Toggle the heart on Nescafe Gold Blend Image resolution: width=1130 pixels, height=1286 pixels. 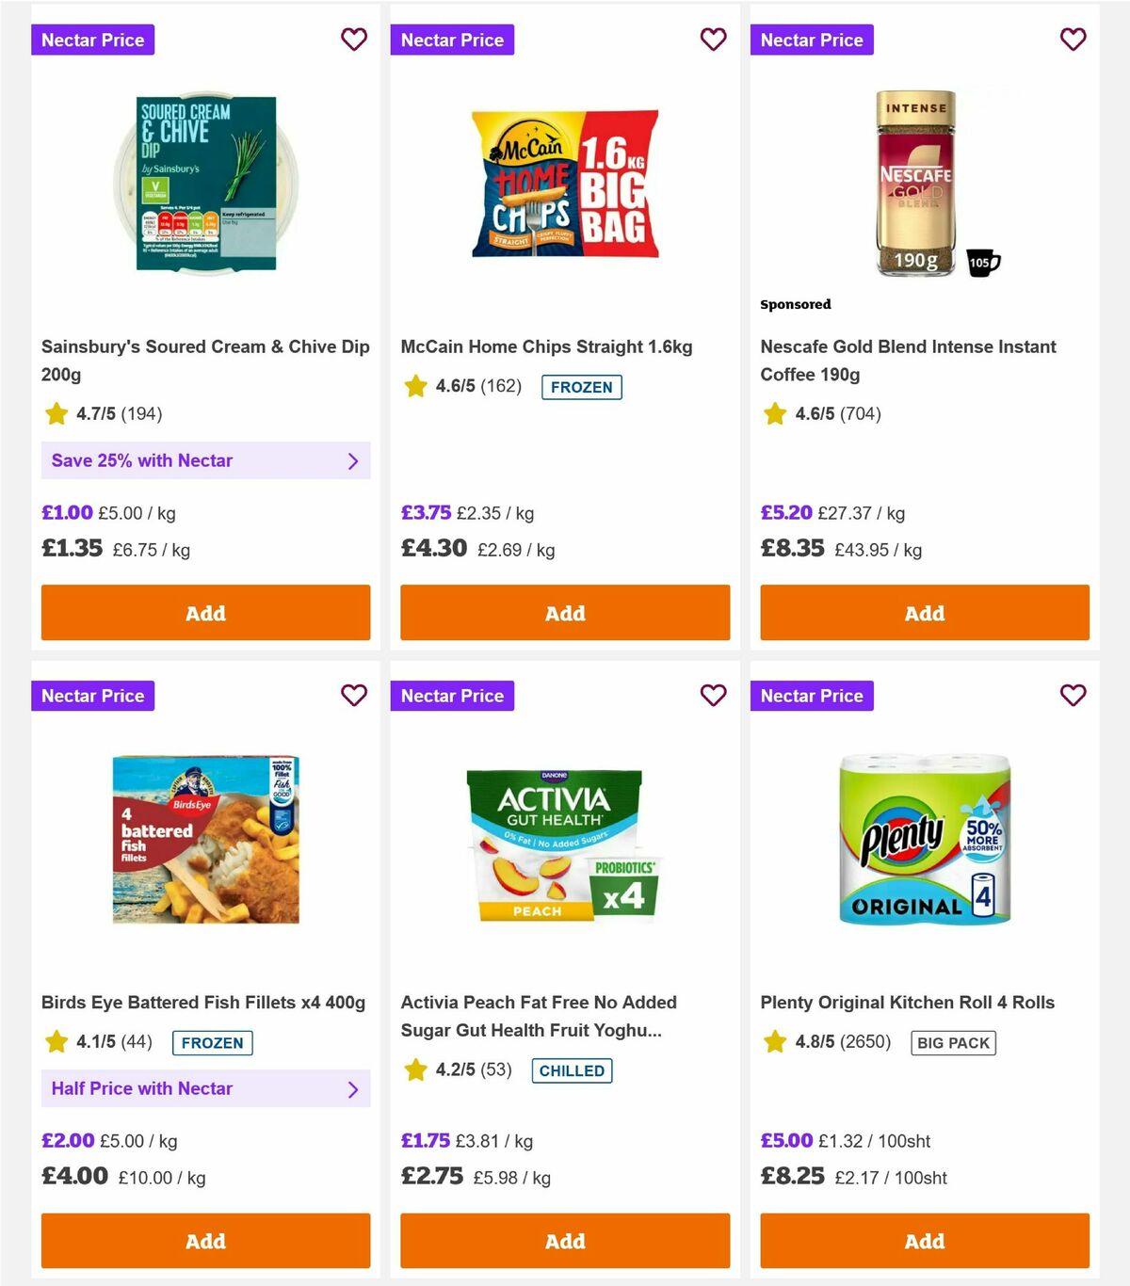(x=1073, y=40)
